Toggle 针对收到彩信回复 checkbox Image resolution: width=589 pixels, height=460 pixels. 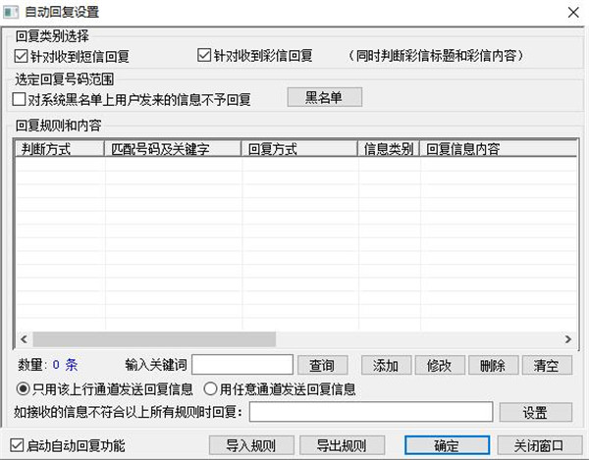click(x=205, y=56)
